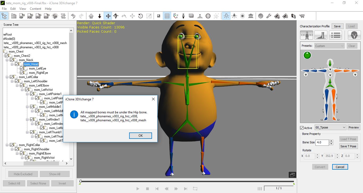Click the Bone Size input field

(322, 142)
